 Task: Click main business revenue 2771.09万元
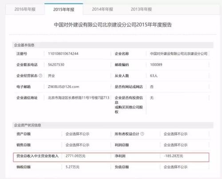click(x=75, y=156)
